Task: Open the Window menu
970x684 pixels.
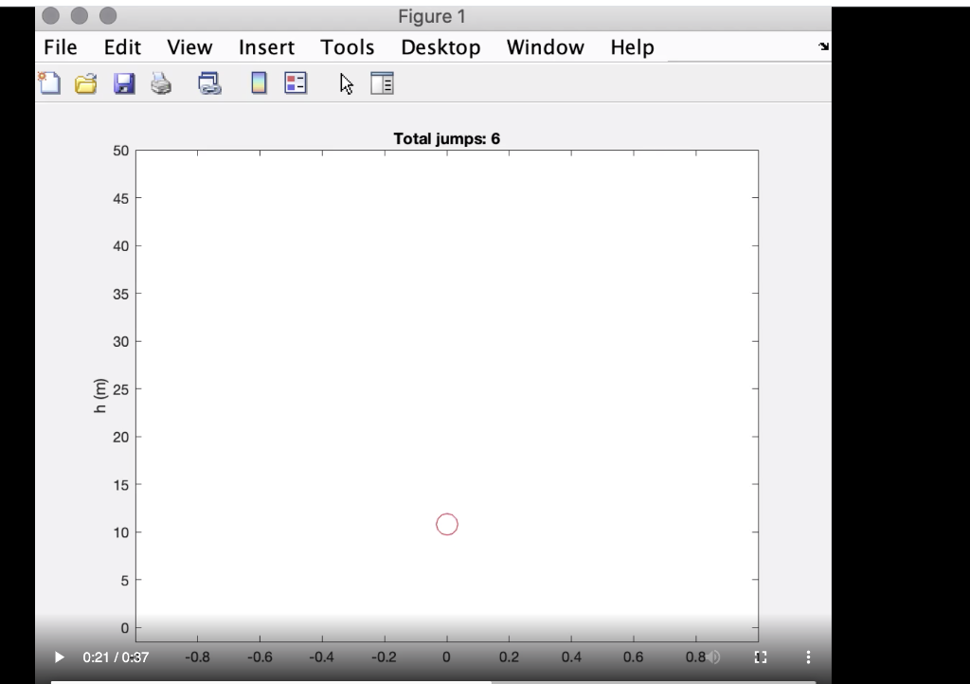Action: click(545, 46)
